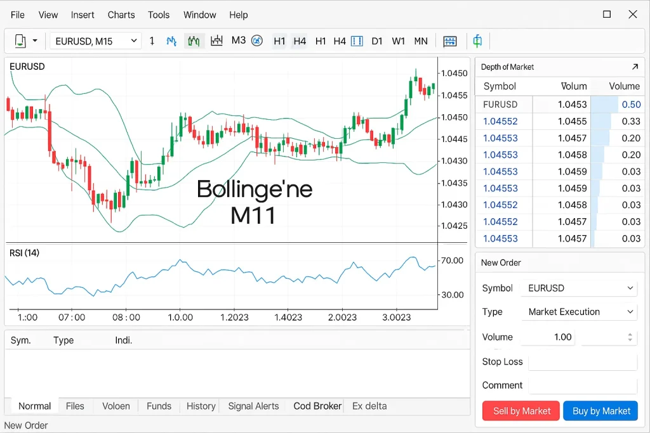
Task: Switch to the Normal tab
Action: click(x=34, y=406)
